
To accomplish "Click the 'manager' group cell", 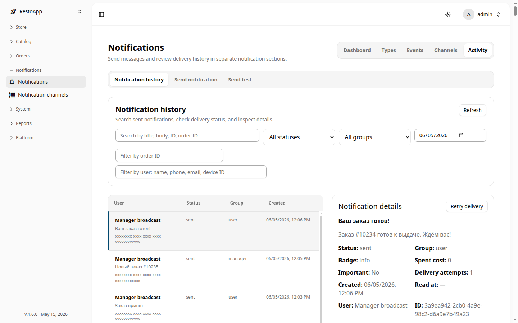I will click(238, 259).
